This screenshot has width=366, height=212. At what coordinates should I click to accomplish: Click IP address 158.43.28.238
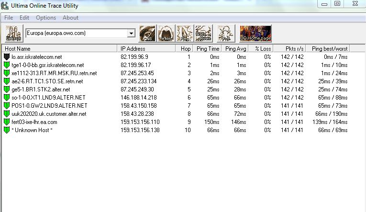[x=137, y=114]
